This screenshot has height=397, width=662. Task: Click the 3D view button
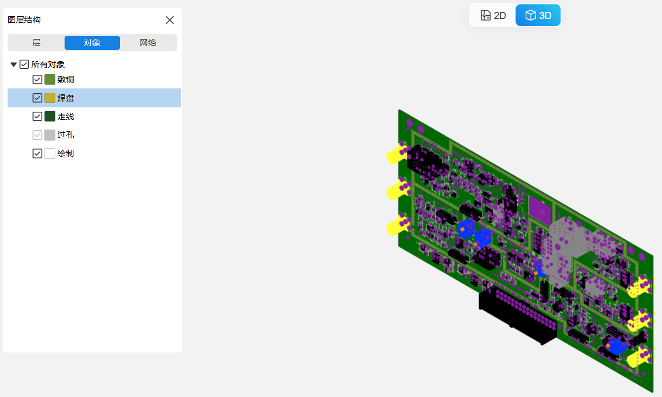(538, 16)
